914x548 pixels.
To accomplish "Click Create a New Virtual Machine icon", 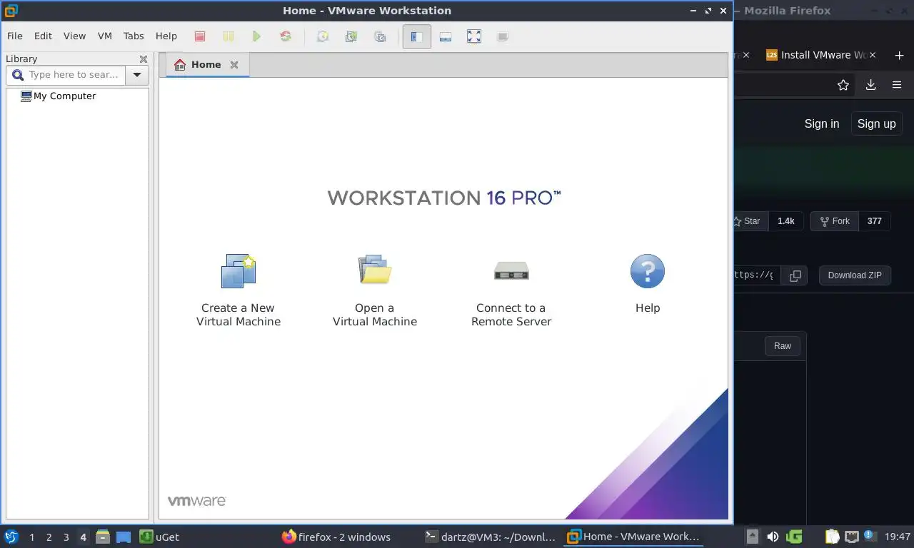I will click(x=238, y=271).
